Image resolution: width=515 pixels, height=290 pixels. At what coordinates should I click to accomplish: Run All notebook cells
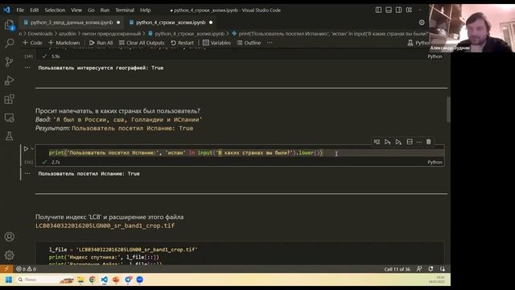pyautogui.click(x=101, y=43)
